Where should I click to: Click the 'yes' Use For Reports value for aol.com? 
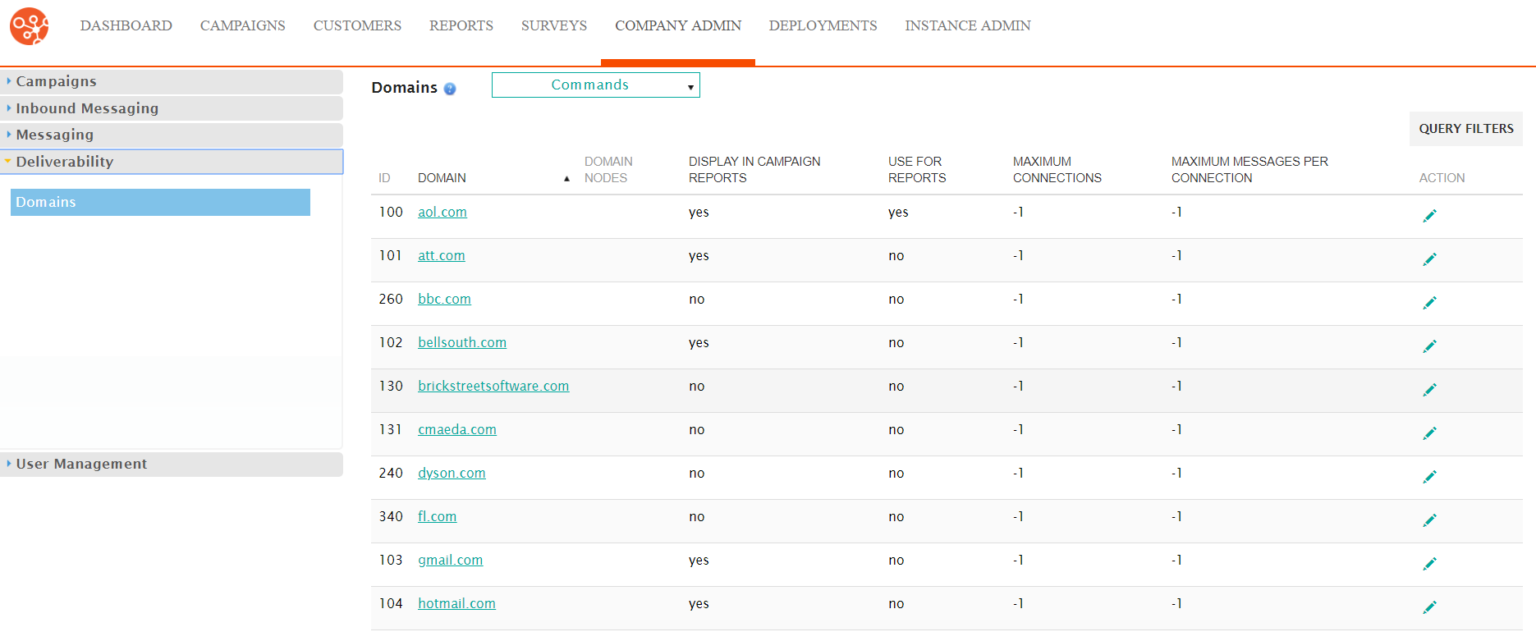pyautogui.click(x=898, y=213)
